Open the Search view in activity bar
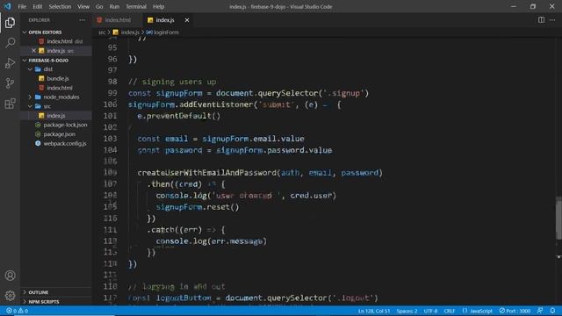 coord(10,43)
